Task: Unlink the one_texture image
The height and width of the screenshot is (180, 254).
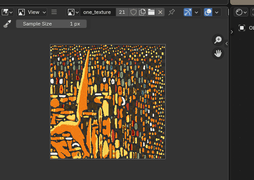Action: click(x=160, y=12)
